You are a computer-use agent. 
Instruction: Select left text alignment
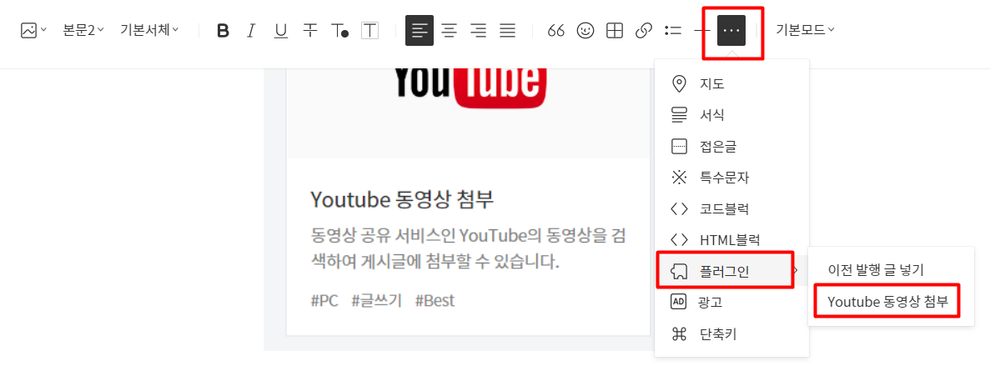point(420,30)
